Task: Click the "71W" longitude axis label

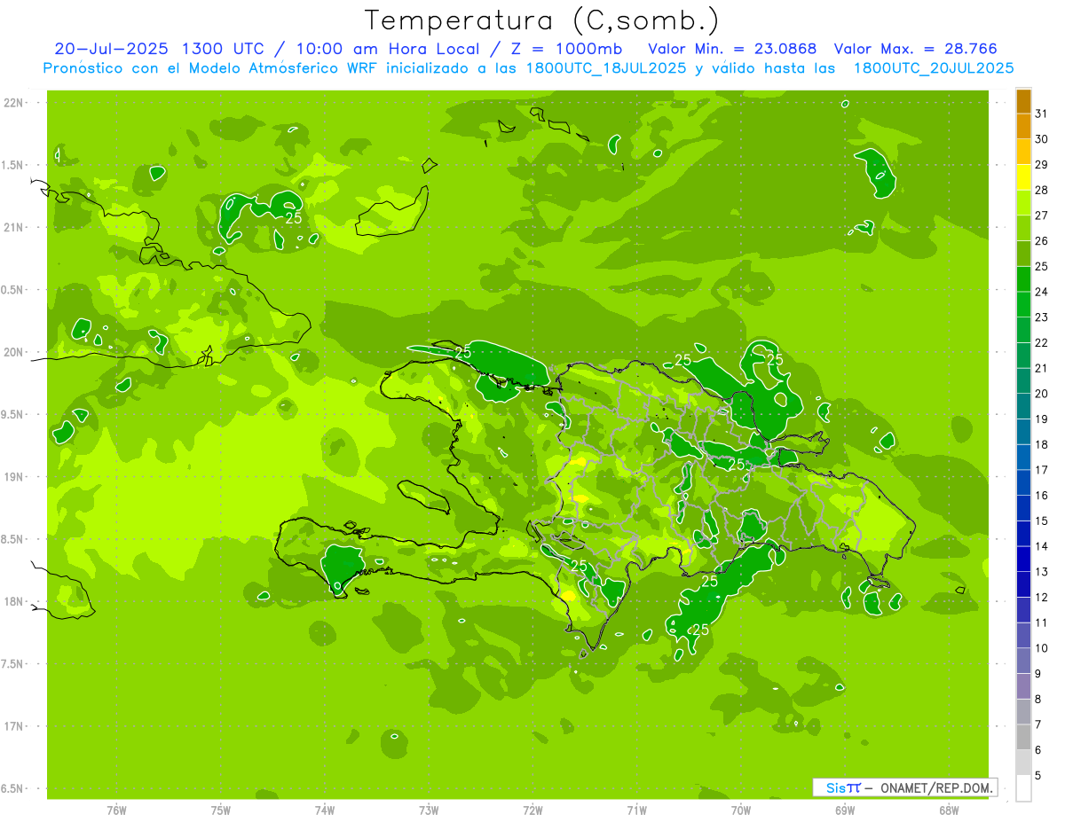Action: 636,810
